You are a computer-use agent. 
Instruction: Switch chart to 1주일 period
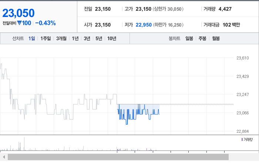pos(46,38)
